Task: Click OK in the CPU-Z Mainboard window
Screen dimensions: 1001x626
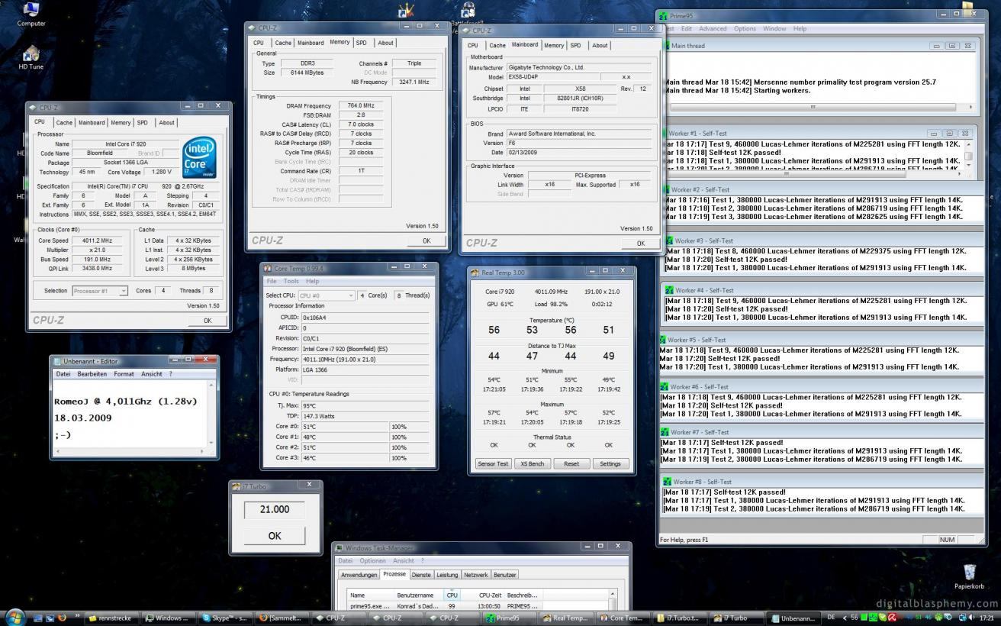Action: pos(640,244)
